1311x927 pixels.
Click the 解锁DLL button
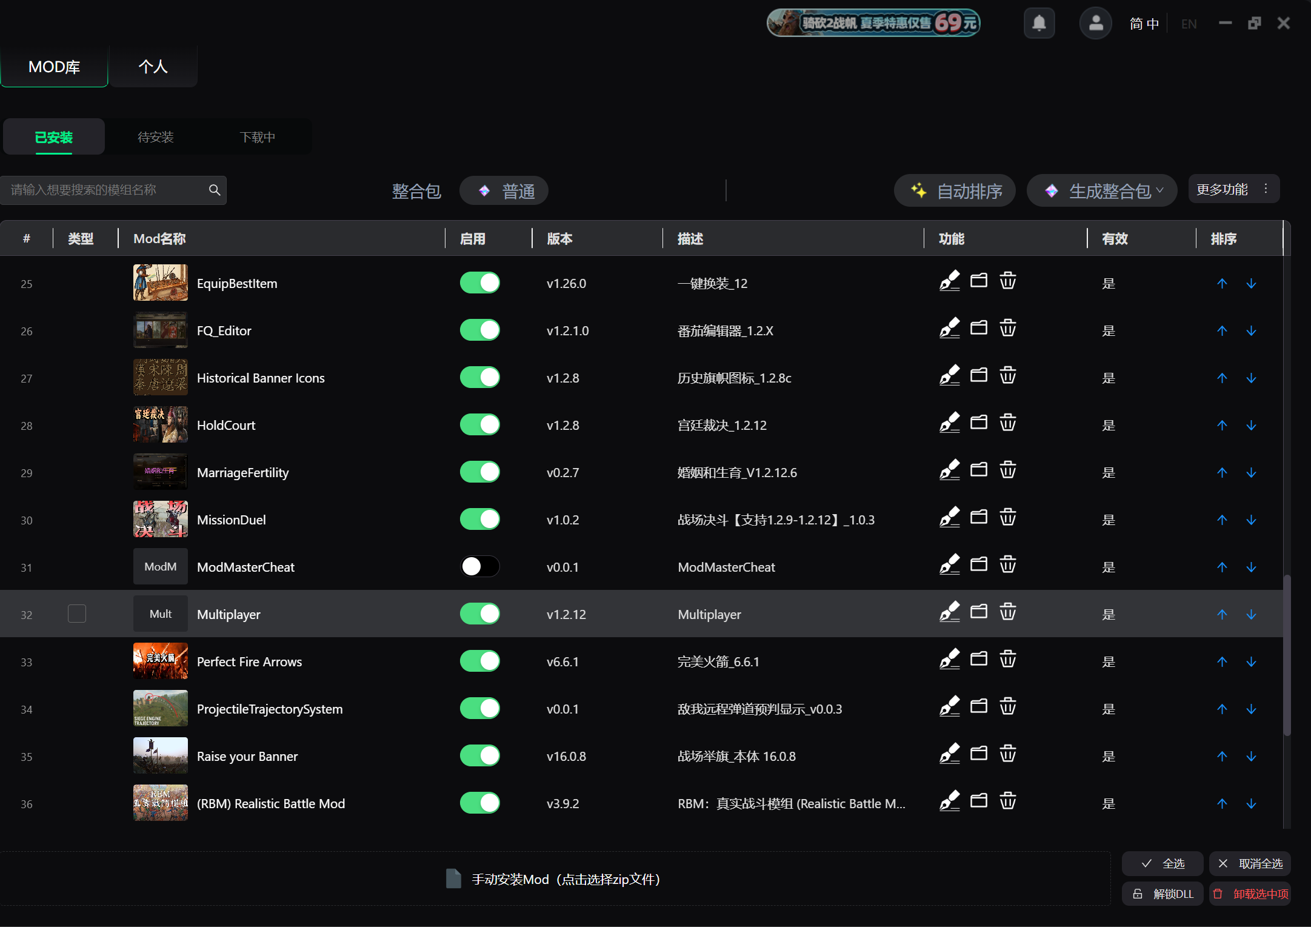pyautogui.click(x=1163, y=894)
